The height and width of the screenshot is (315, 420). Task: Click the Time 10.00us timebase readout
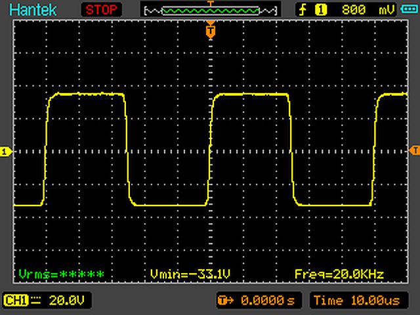[356, 301]
